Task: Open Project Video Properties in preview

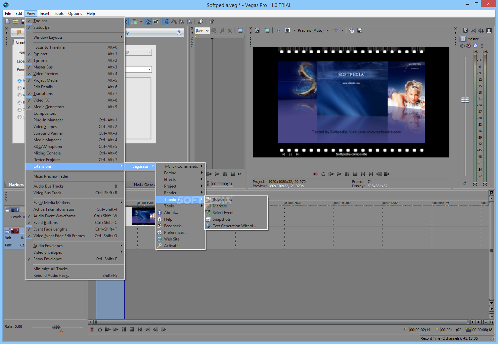Action: [x=257, y=30]
